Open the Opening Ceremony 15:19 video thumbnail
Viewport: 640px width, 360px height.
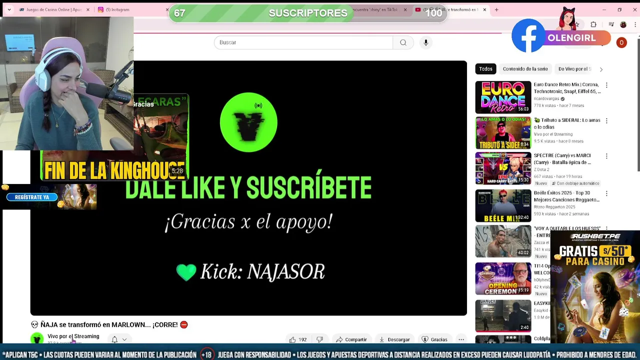tap(503, 278)
